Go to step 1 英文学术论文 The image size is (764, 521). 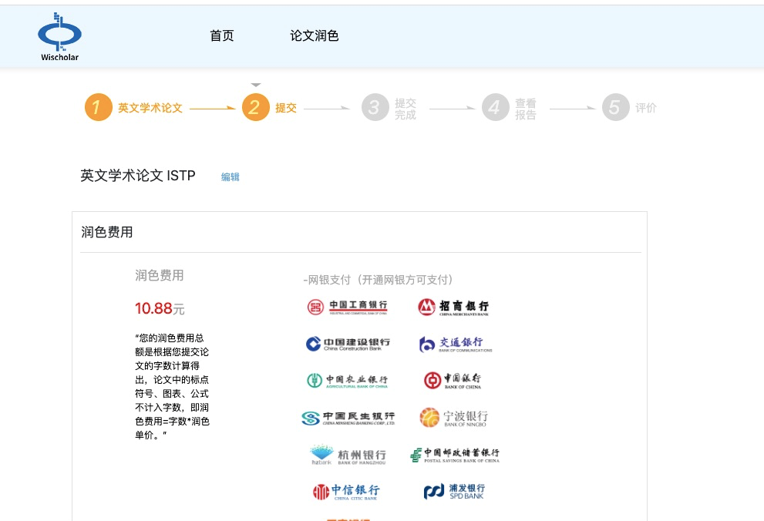tap(133, 108)
